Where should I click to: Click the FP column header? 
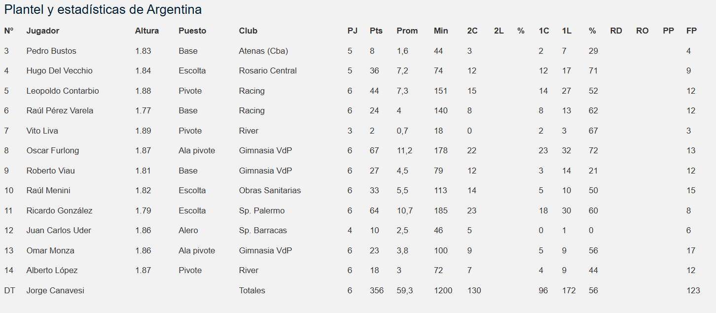click(x=691, y=31)
